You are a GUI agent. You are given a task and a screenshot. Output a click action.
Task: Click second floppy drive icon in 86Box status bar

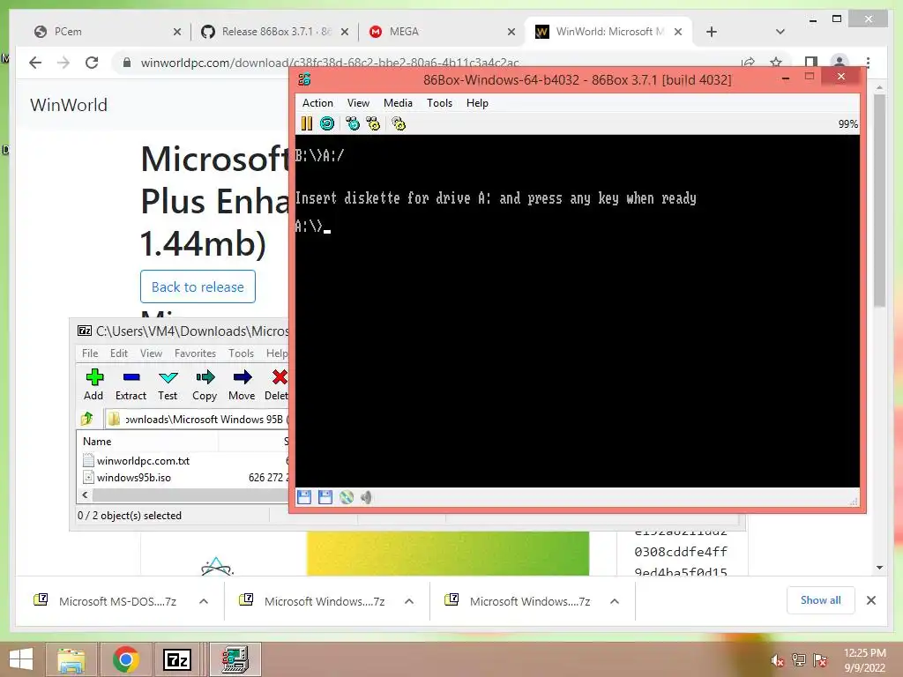[x=325, y=497]
